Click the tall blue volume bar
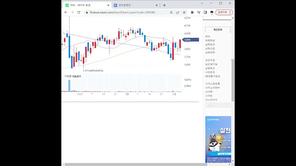Image resolution: width=296 pixels, height=166 pixels. [x=69, y=86]
